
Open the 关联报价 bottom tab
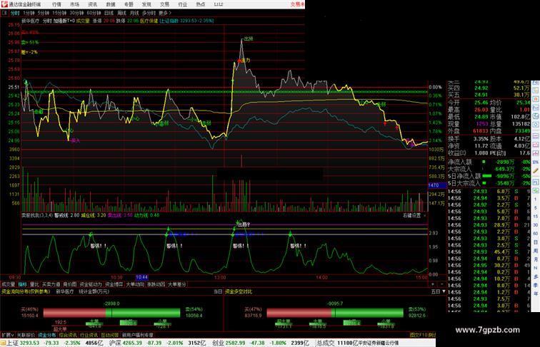click(x=26, y=335)
